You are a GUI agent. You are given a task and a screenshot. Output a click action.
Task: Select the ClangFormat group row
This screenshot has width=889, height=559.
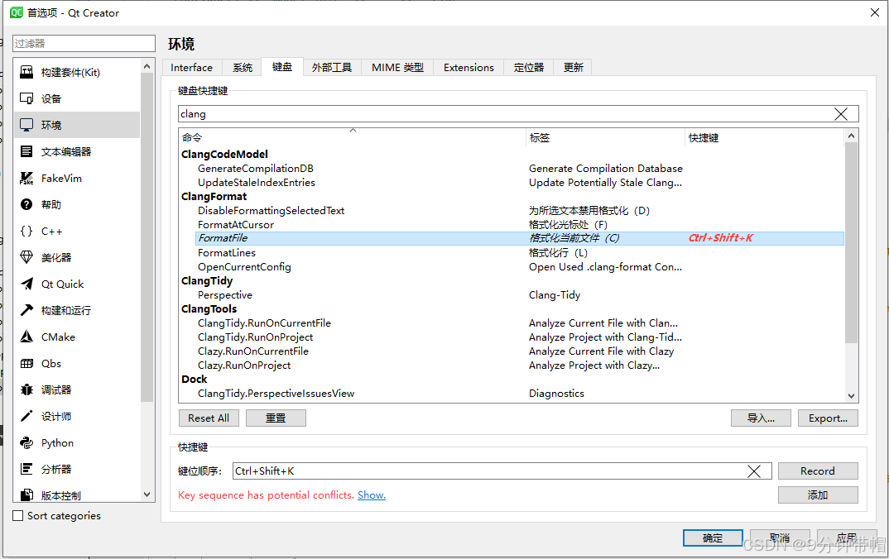[x=214, y=197]
